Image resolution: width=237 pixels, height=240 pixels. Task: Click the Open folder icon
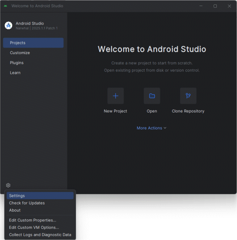point(152,96)
